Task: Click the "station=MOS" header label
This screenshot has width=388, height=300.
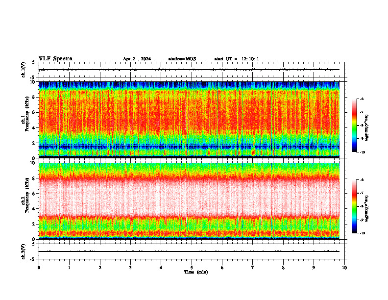Action: [182, 59]
